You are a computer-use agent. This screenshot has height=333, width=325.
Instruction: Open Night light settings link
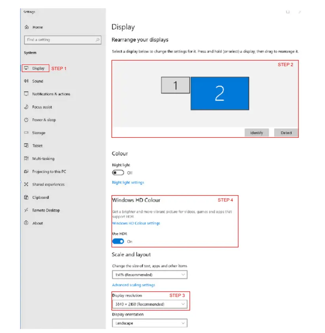[128, 183]
